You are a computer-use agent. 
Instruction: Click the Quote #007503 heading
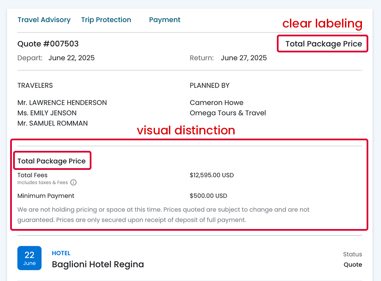[48, 44]
